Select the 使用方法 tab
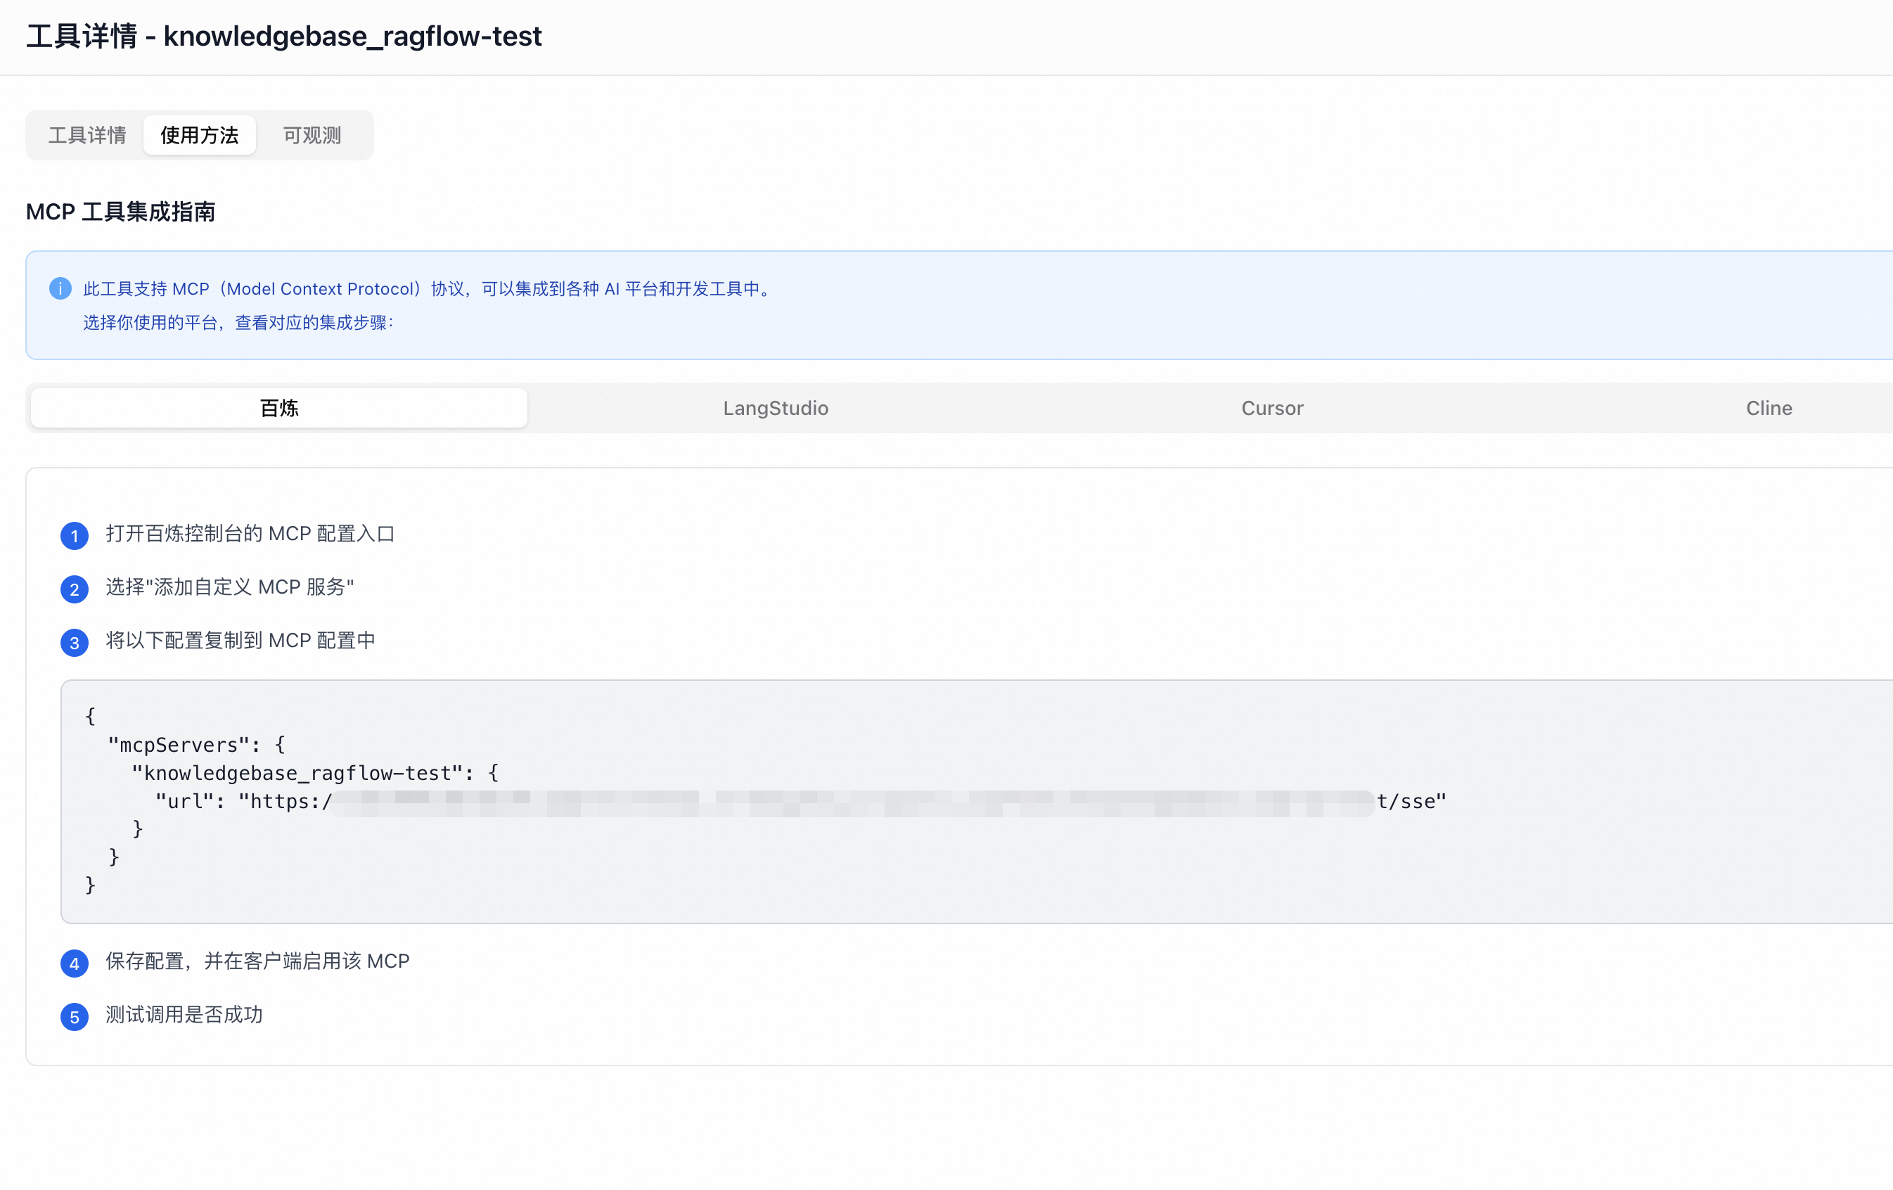The height and width of the screenshot is (1190, 1893). [x=200, y=135]
